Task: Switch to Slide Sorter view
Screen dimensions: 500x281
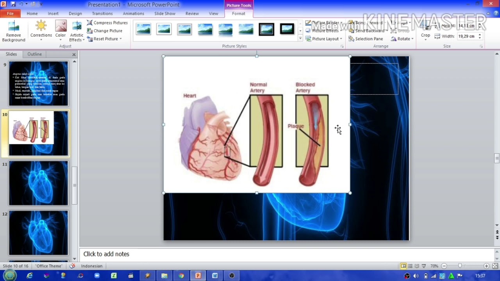Action: [410, 266]
